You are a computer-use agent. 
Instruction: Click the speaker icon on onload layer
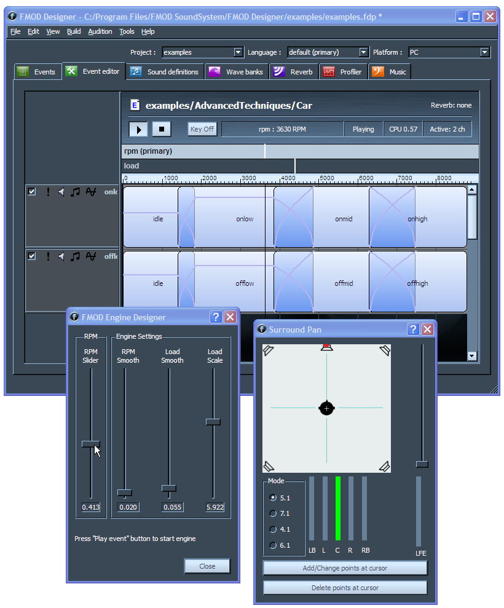click(x=61, y=192)
